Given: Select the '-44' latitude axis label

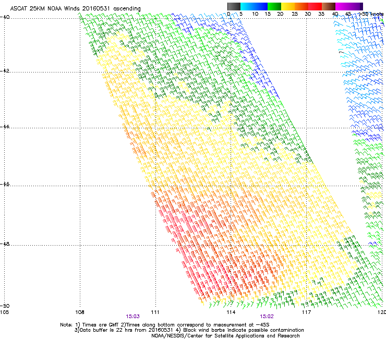Looking at the screenshot, I should [5, 127].
